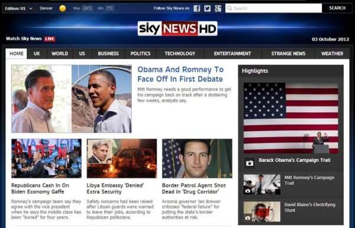This screenshot has height=228, width=355.
Task: Click camera icon on David Blaine thumbnail
Action: point(248,218)
